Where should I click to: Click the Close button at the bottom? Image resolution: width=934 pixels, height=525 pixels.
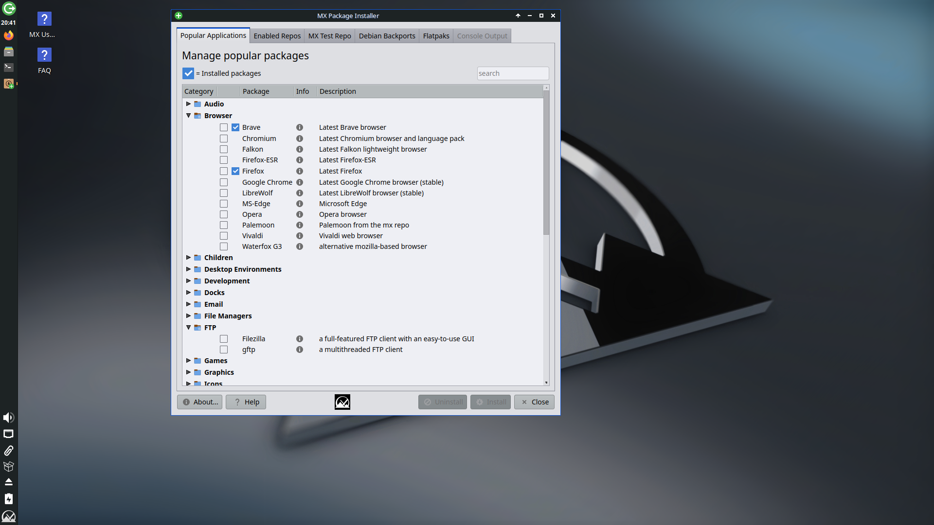pos(535,402)
